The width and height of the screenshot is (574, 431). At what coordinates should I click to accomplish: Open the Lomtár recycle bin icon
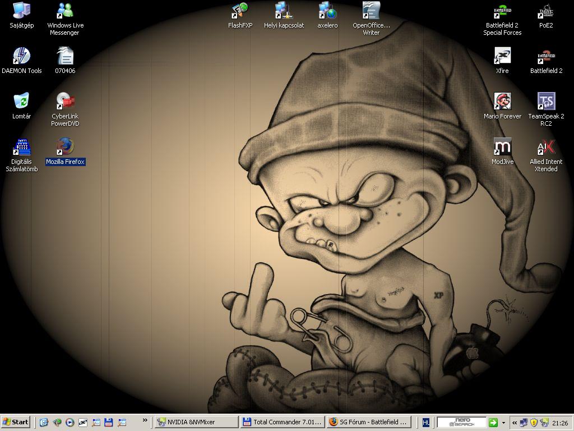21,102
